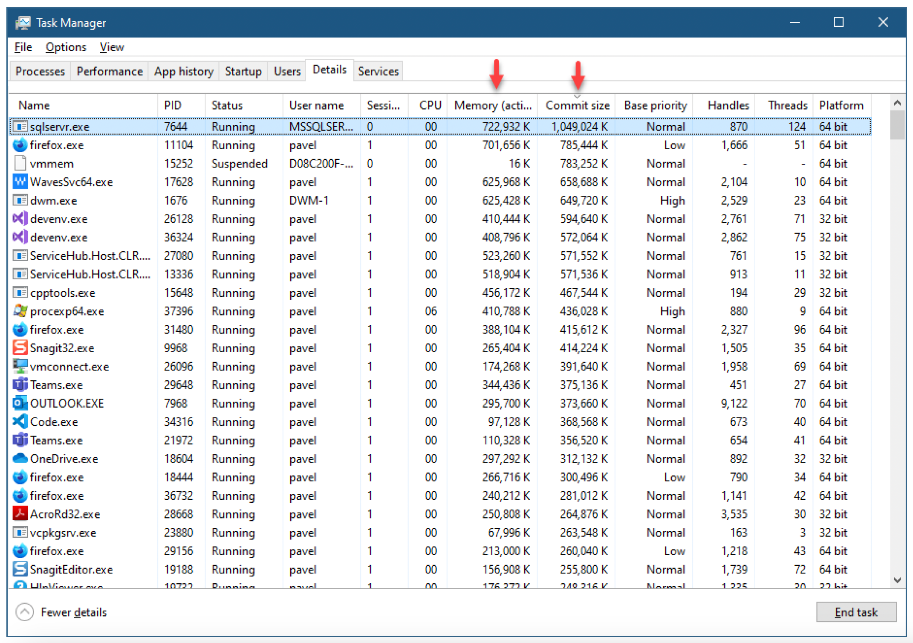
Task: Click the ServiceHub icon for PID 27080
Action: [20, 255]
